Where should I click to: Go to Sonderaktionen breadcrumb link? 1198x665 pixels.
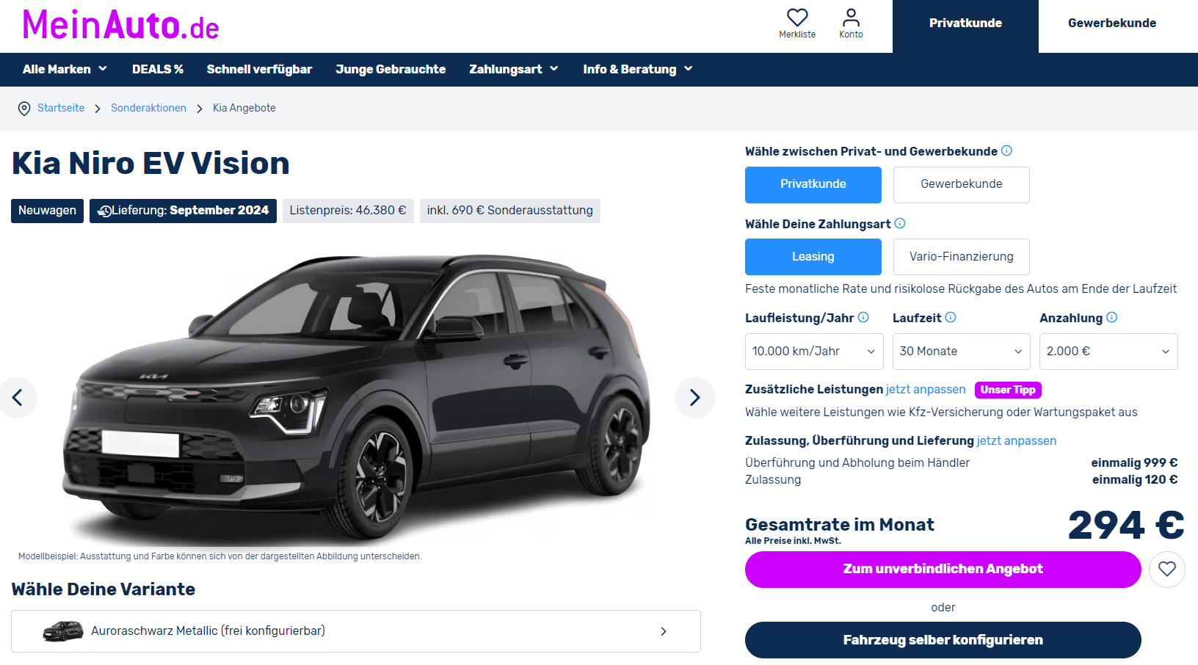coord(148,108)
